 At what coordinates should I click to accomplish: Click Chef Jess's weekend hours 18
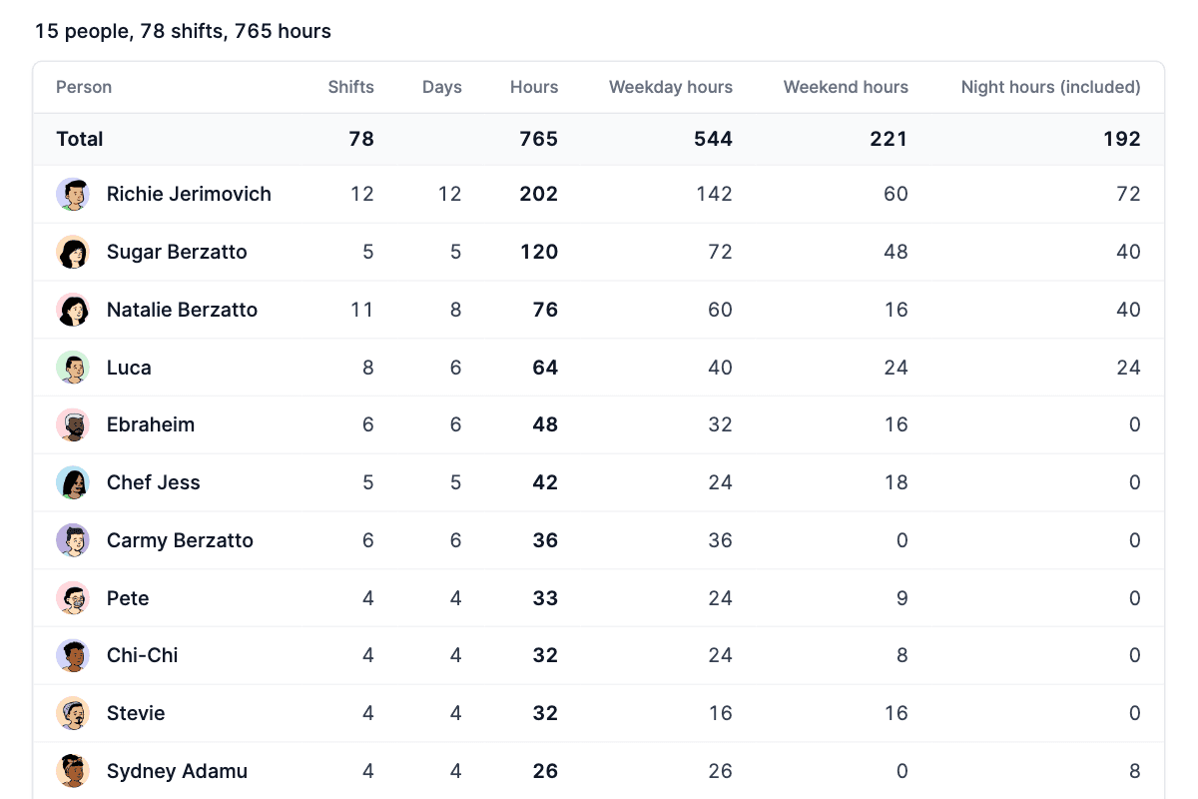897,482
